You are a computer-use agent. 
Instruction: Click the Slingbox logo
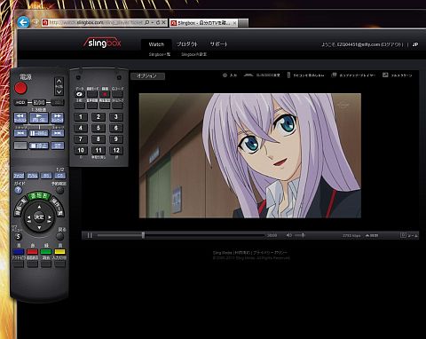pos(102,43)
